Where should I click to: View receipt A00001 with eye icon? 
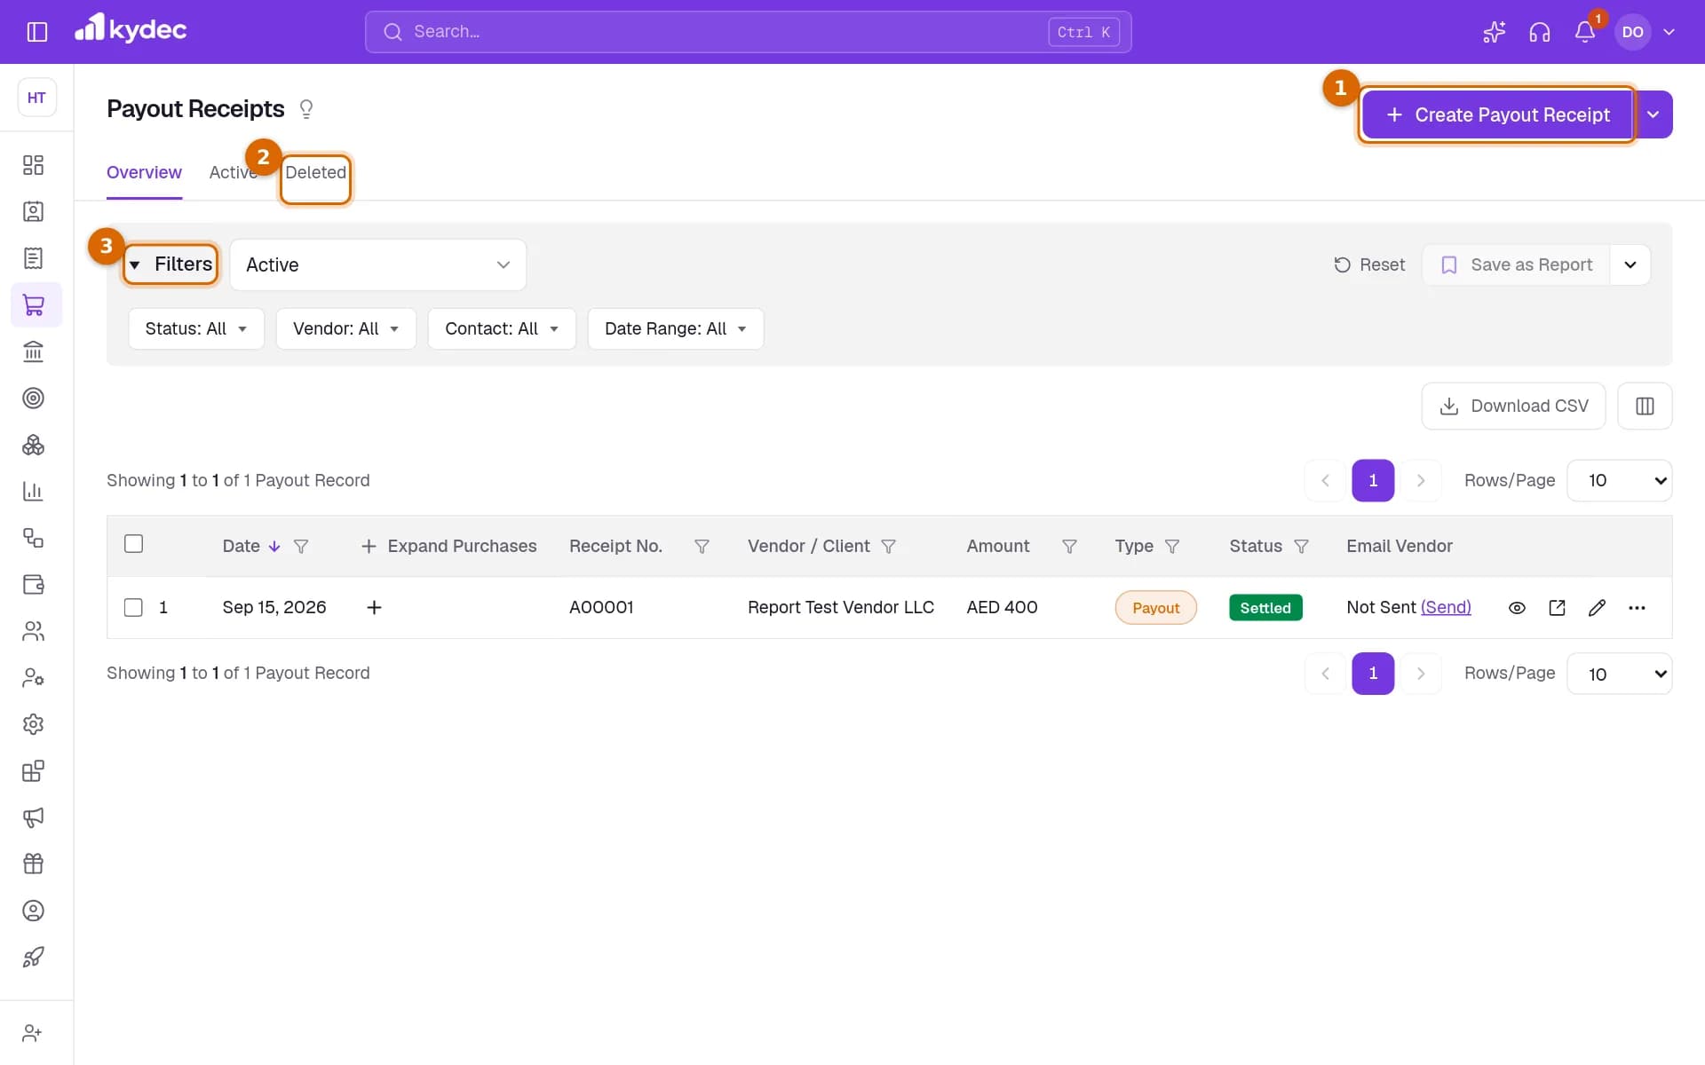click(x=1517, y=608)
